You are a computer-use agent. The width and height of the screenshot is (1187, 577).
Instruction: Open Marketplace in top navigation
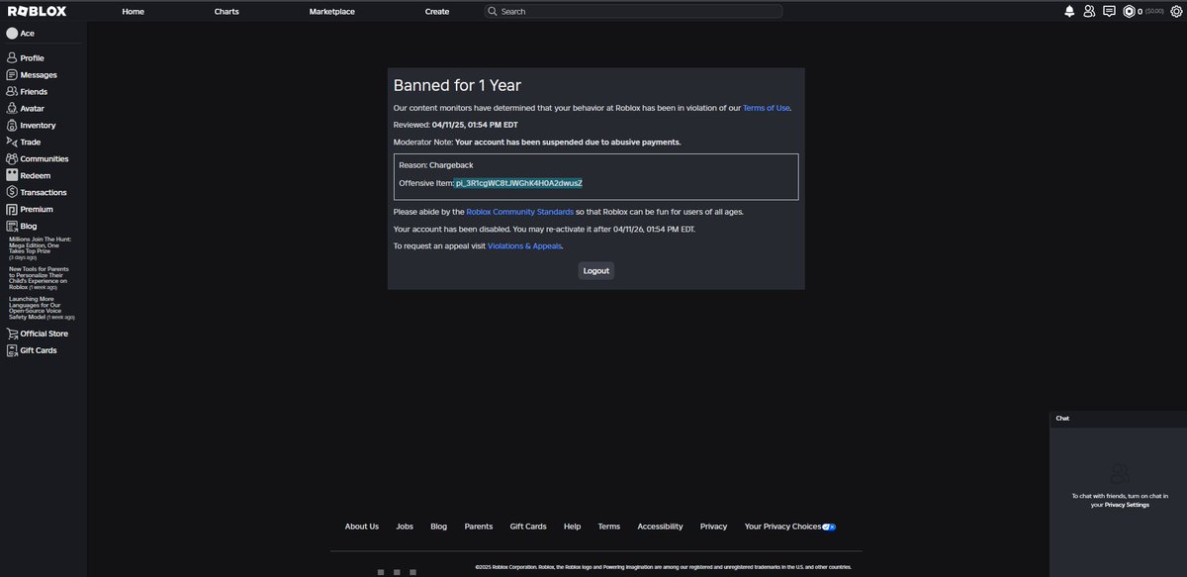(332, 12)
